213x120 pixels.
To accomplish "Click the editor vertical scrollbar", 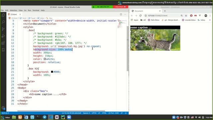I will (x=128, y=48).
